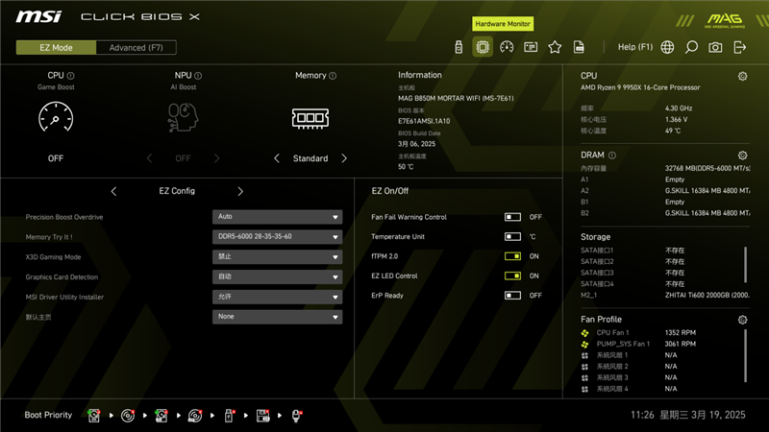This screenshot has height=432, width=769.
Task: Toggle Temperature Unit switch
Action: [512, 236]
